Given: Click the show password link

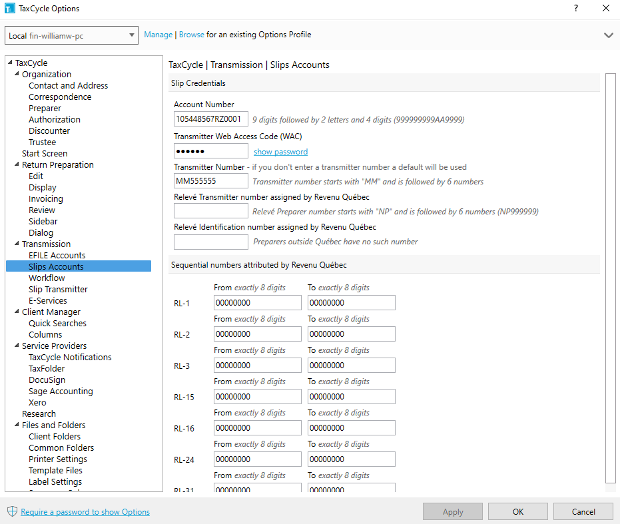Looking at the screenshot, I should pyautogui.click(x=281, y=152).
